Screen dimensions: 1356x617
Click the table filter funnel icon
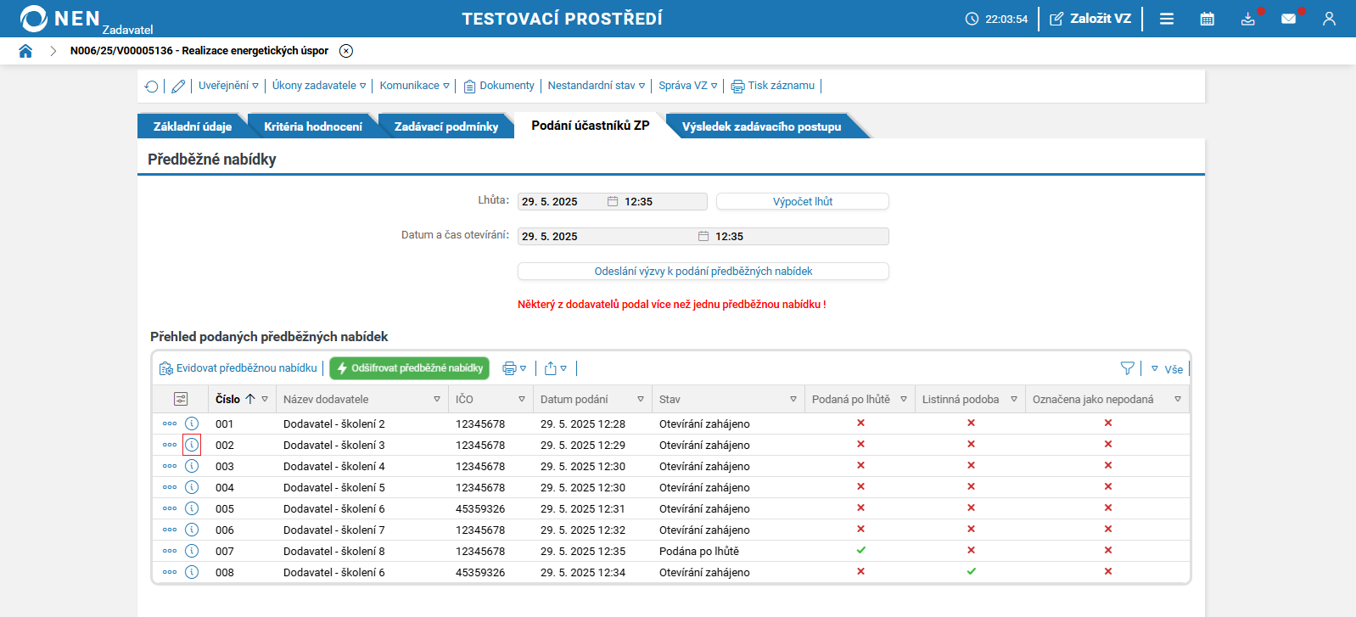tap(1127, 368)
